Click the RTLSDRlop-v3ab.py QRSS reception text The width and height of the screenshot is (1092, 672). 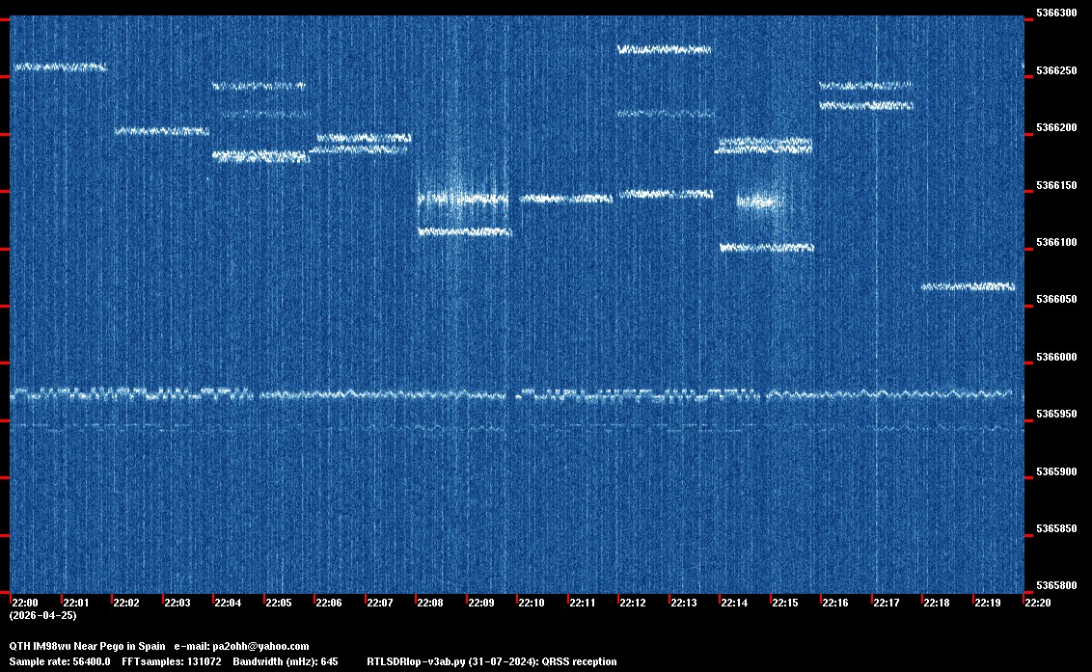[492, 662]
